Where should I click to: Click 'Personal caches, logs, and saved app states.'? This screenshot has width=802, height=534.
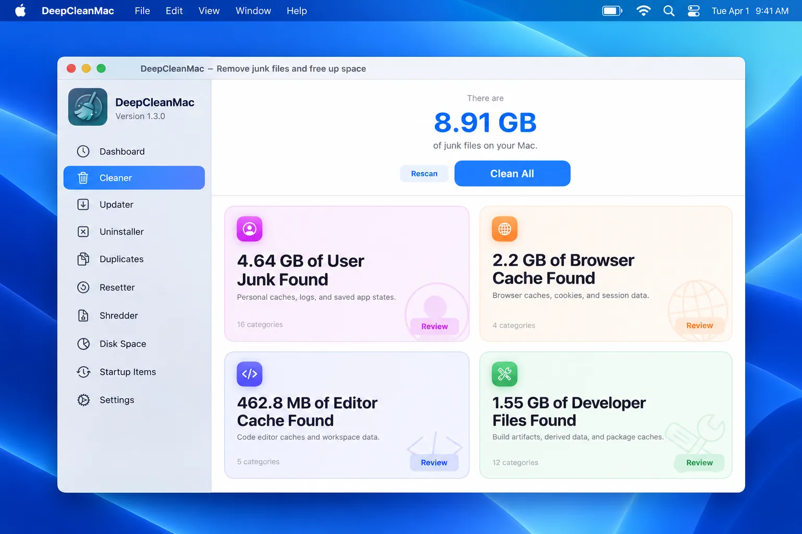click(316, 297)
